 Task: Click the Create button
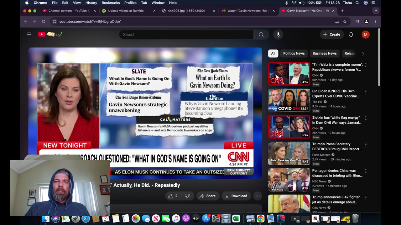point(331,34)
